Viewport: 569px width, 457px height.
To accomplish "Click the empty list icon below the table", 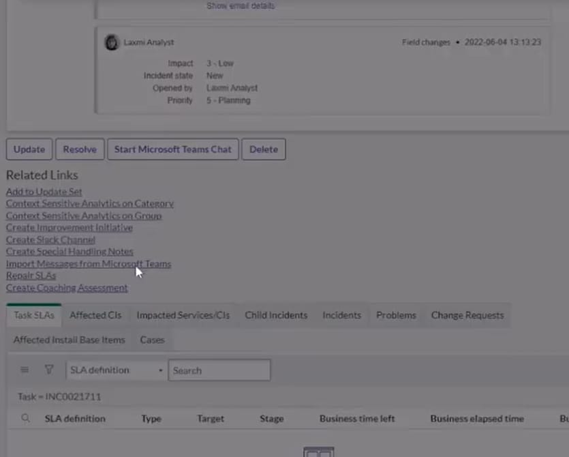I will 319,452.
